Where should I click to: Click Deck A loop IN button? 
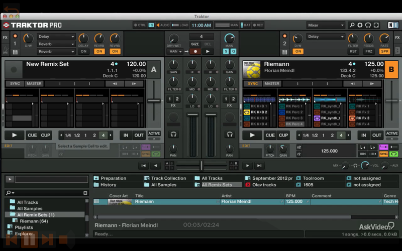point(126,135)
